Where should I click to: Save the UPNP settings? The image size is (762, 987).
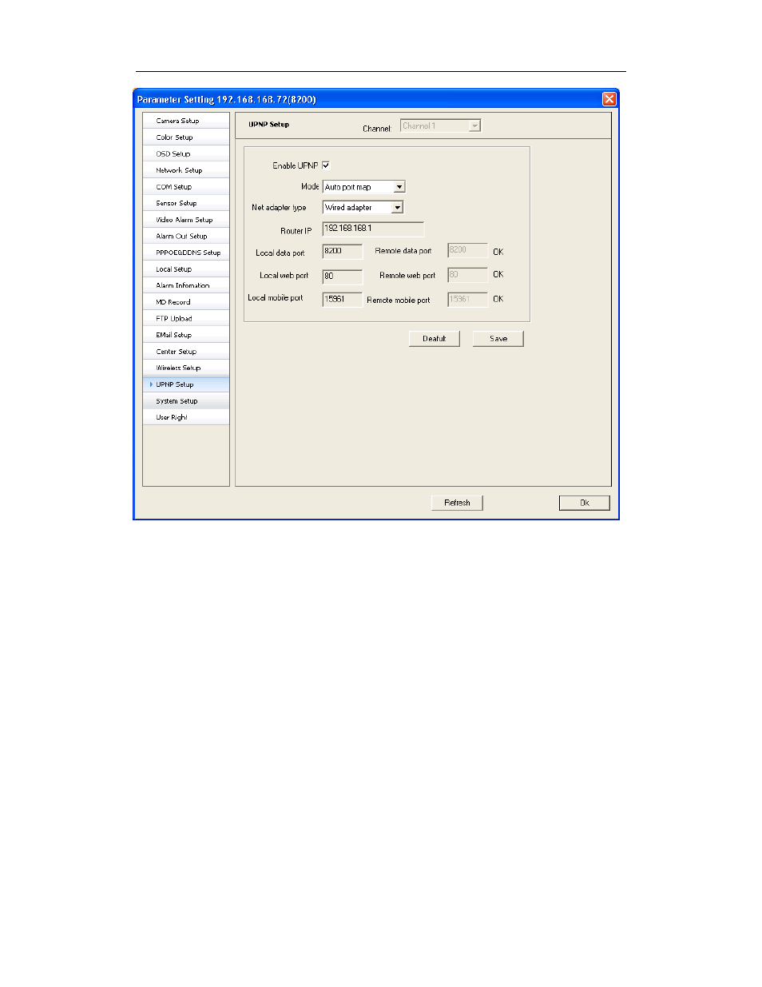[498, 339]
